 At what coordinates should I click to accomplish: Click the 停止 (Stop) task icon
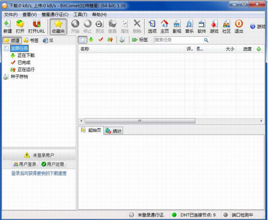tap(88, 26)
